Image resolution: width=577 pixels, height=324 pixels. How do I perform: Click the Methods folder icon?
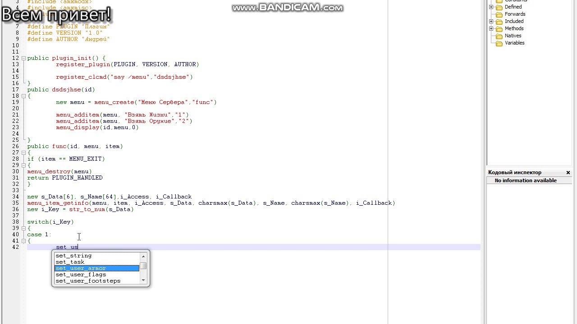point(499,29)
